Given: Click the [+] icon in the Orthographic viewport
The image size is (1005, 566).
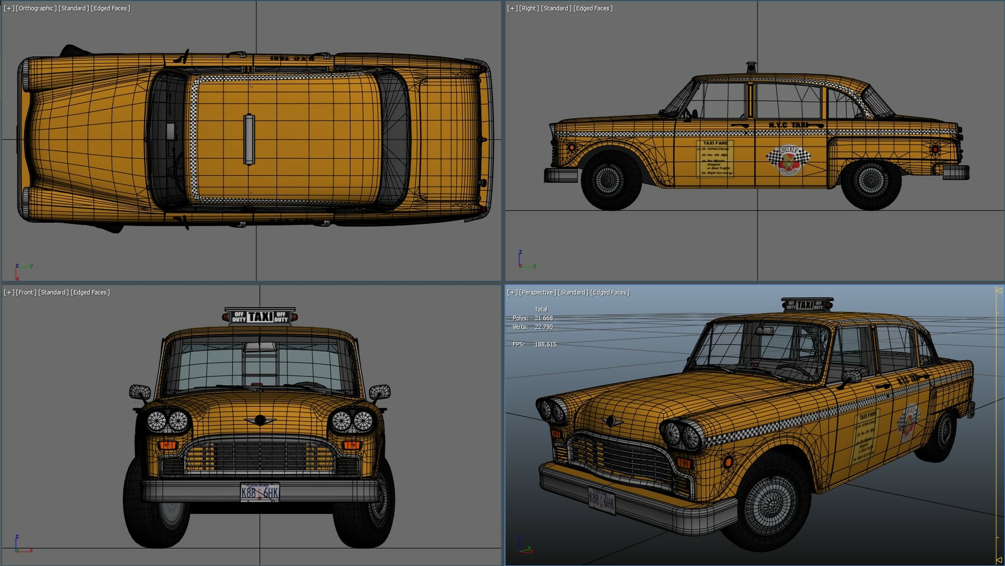Looking at the screenshot, I should 8,8.
